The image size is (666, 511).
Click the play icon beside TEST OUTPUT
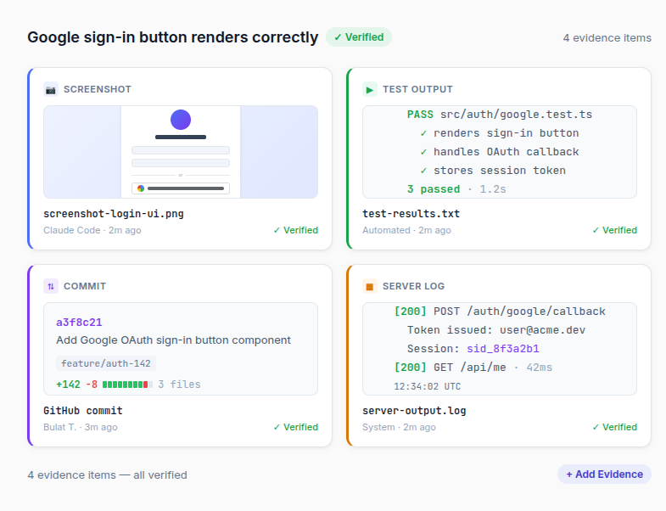click(x=370, y=89)
